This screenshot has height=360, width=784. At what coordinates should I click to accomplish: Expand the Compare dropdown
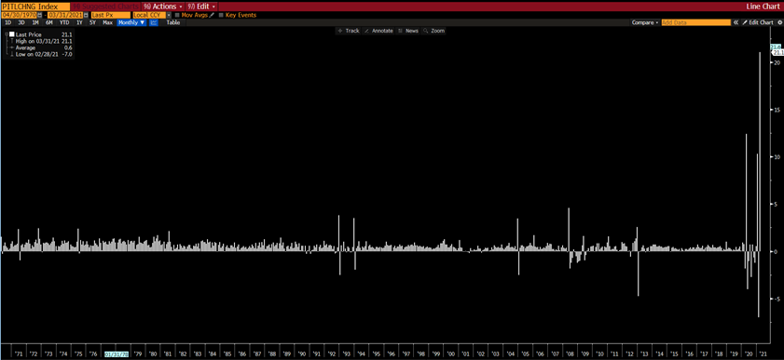(644, 22)
